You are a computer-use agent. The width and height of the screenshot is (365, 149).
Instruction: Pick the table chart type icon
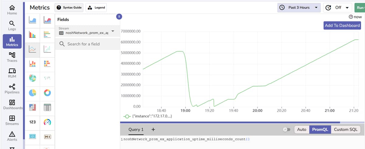pyautogui.click(x=47, y=107)
